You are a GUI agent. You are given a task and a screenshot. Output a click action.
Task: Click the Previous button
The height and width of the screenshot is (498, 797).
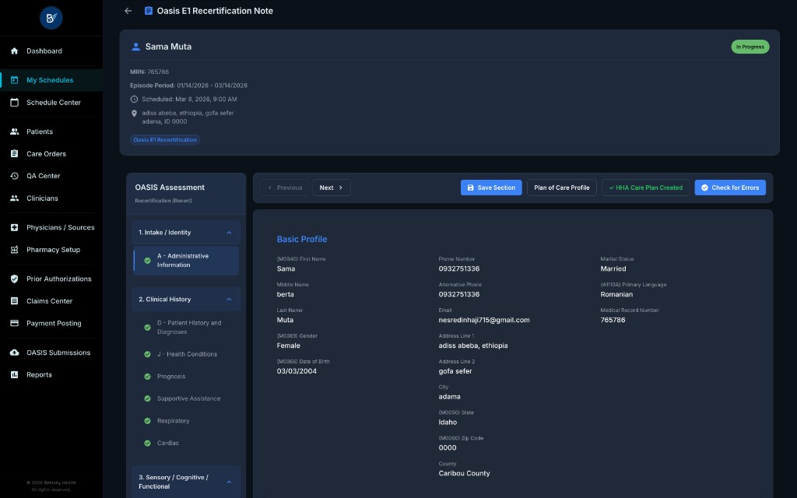click(285, 188)
